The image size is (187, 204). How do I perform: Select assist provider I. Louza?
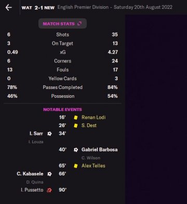(36, 142)
